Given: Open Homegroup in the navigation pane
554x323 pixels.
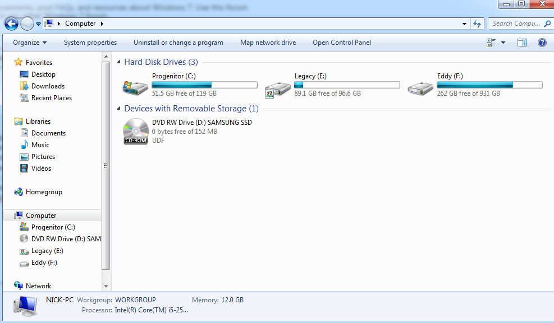Looking at the screenshot, I should coord(44,192).
